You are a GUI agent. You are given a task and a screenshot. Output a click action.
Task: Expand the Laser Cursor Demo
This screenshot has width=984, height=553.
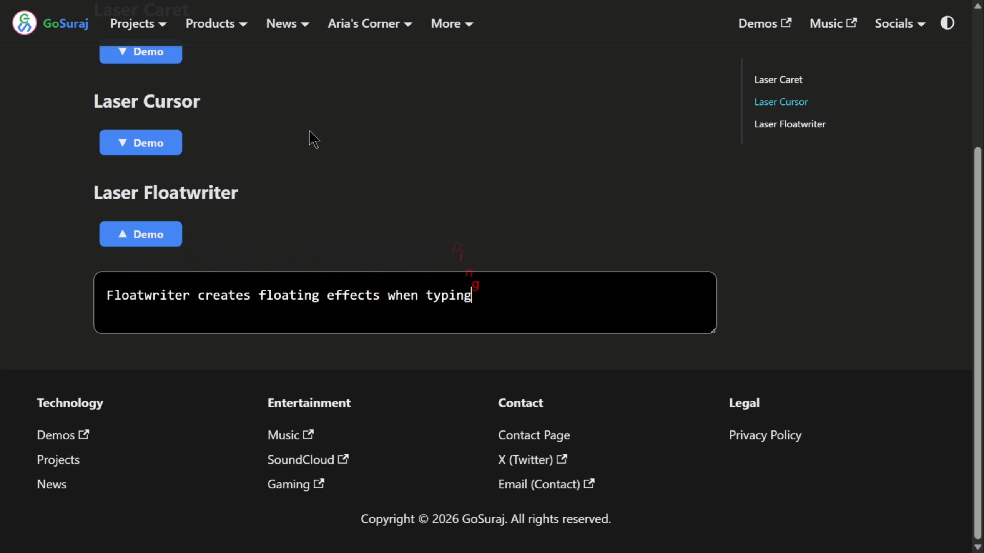pyautogui.click(x=141, y=142)
